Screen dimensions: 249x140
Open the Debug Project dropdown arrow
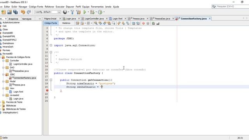pyautogui.click(x=96, y=12)
